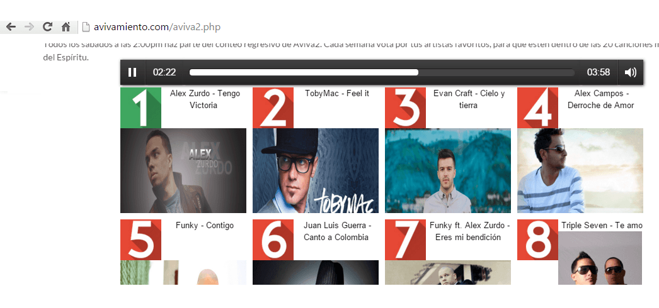Viewport: 659px width, 308px height.
Task: Click 'Funky ft. Alex Zurdo - Eres mi bendición'
Action: pyautogui.click(x=469, y=231)
